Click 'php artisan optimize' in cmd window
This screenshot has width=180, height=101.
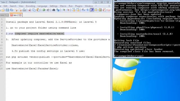point(132,47)
